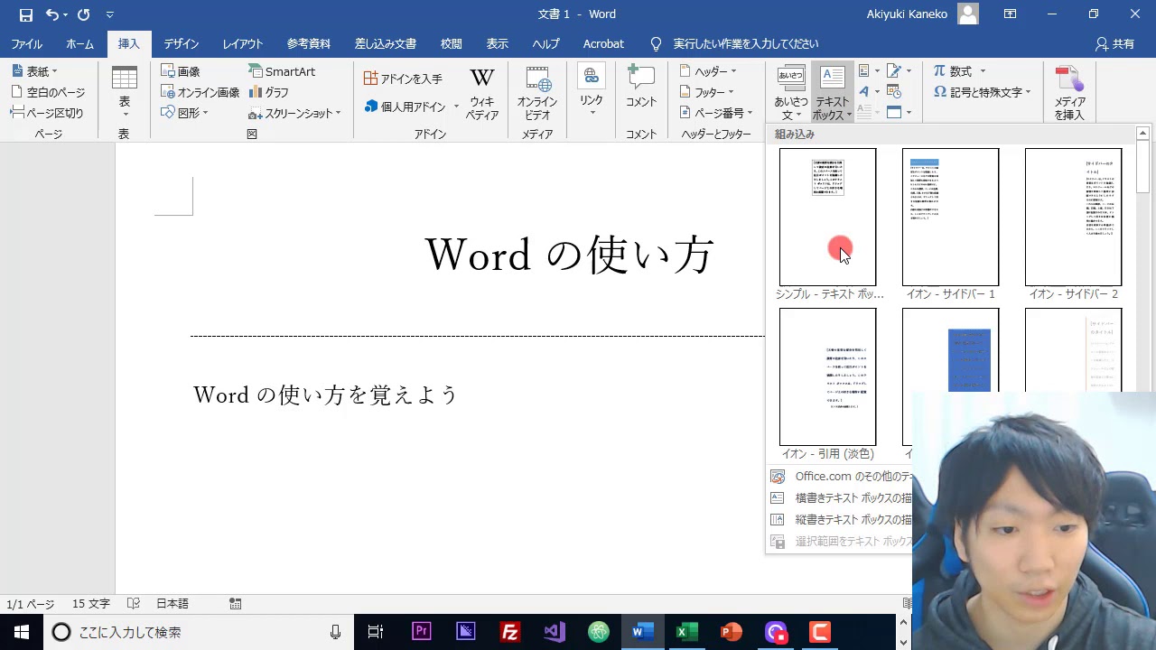Click the テキストボックス ribbon button
The height and width of the screenshot is (650, 1156).
click(832, 93)
